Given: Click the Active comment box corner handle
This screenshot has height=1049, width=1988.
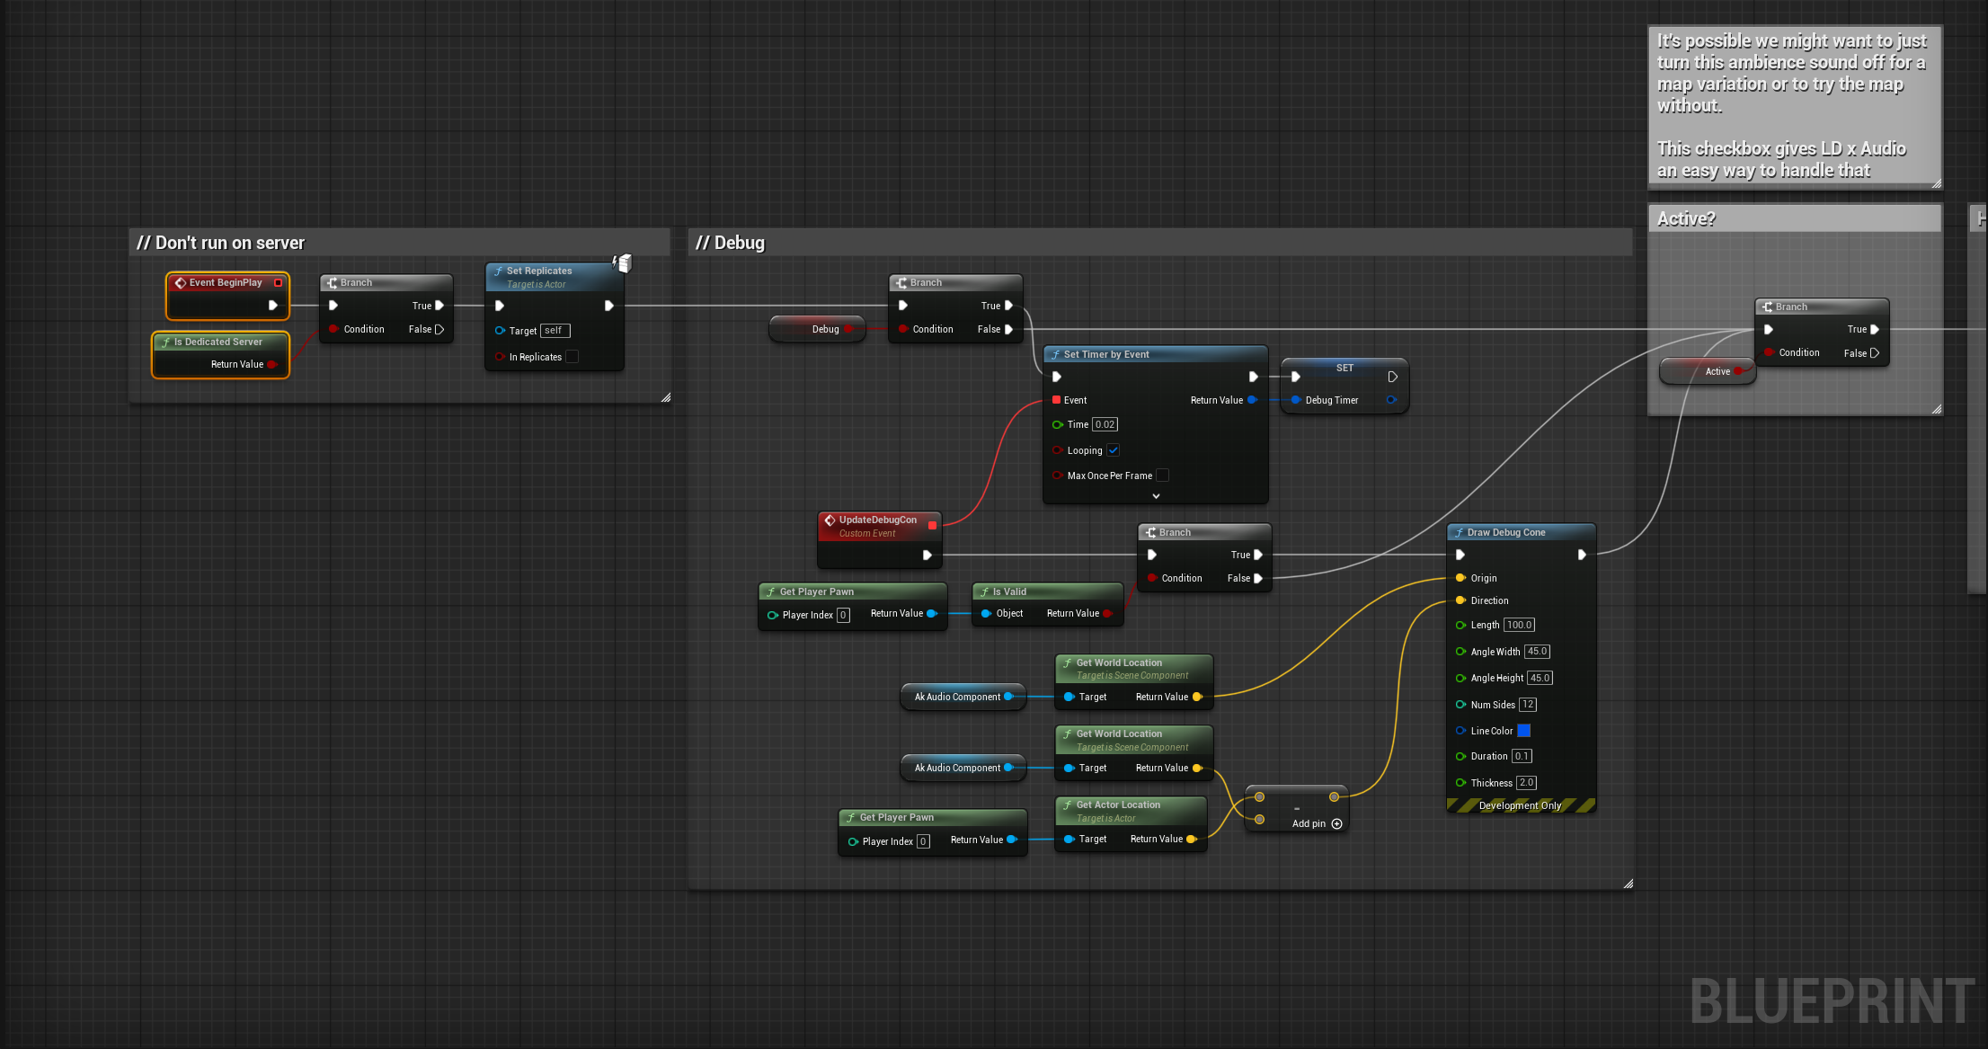Looking at the screenshot, I should click(x=1936, y=409).
